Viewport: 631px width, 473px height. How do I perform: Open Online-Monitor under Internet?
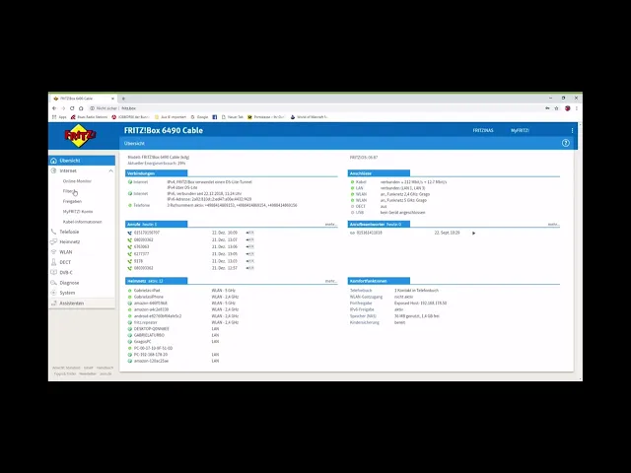click(x=77, y=181)
